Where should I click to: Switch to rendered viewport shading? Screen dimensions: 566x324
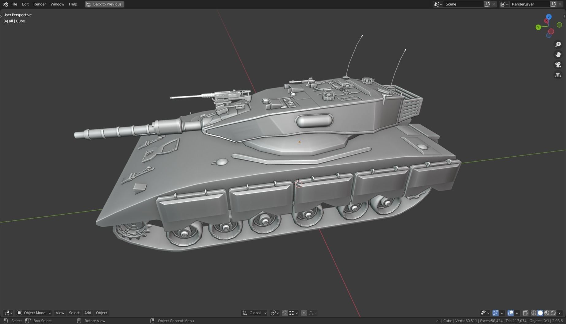click(553, 313)
